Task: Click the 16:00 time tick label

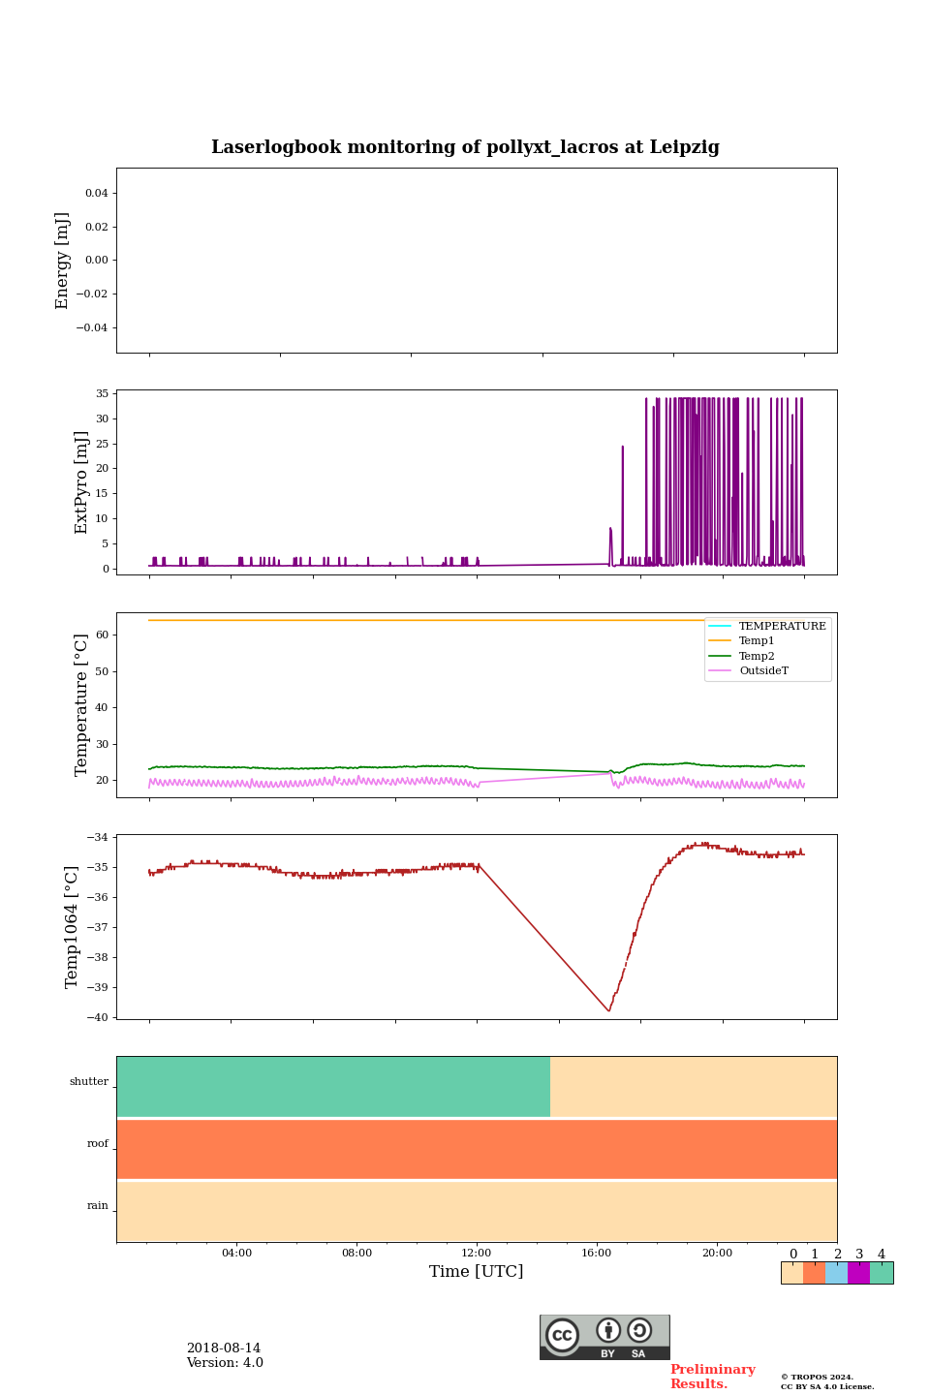Action: point(597,1253)
